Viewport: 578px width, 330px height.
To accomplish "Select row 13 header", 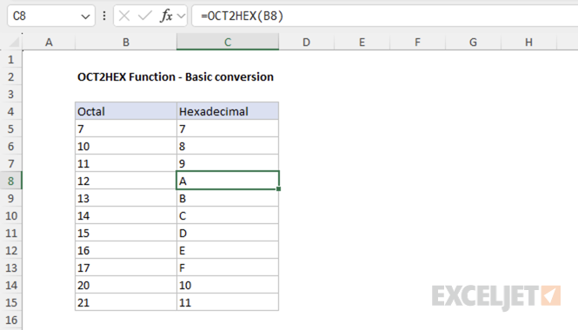I will pyautogui.click(x=10, y=267).
